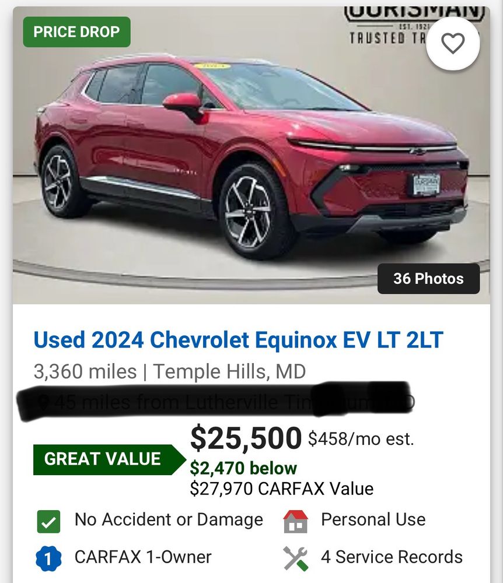The image size is (503, 583).
Task: Click the red Equinox EV car photo
Action: tap(252, 156)
